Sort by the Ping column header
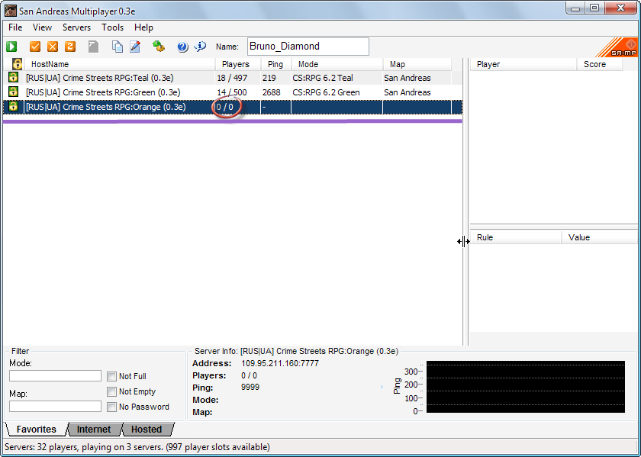Screen dimensions: 641x457 [276, 64]
